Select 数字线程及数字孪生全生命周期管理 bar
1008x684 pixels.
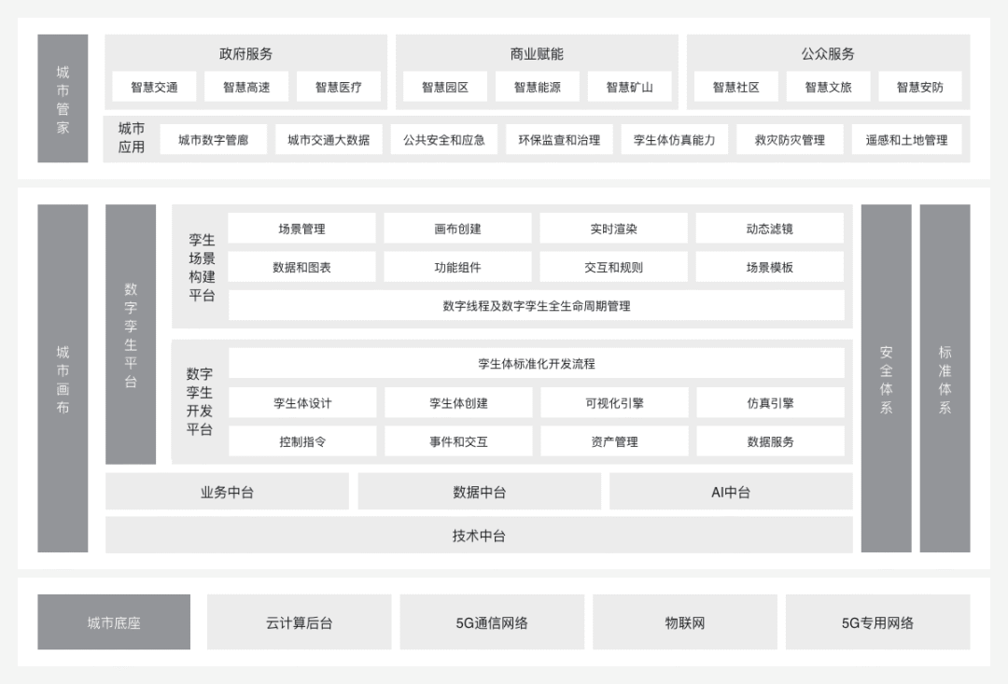point(536,305)
